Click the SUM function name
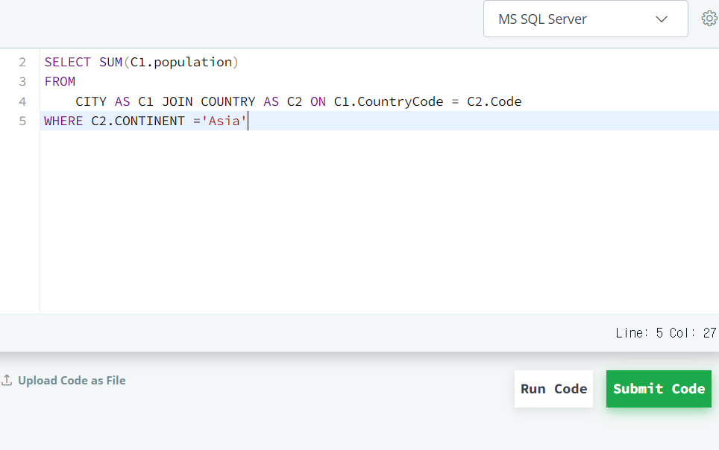This screenshot has width=719, height=450. click(110, 62)
